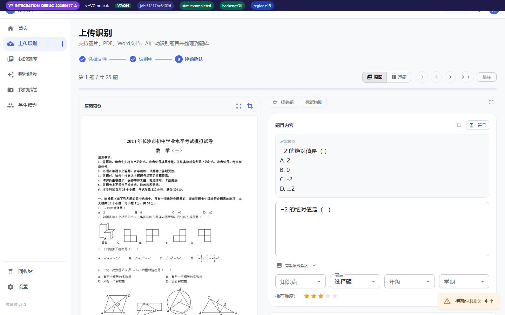Click the 跳转 jump button
The image size is (505, 315).
coord(486,77)
